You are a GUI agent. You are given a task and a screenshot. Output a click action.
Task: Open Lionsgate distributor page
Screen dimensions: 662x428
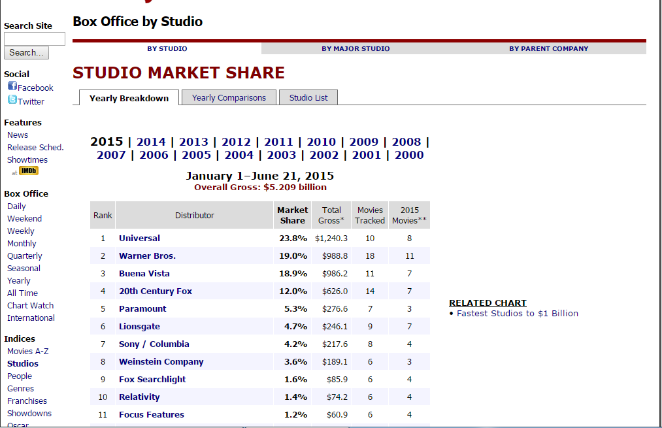pyautogui.click(x=139, y=327)
